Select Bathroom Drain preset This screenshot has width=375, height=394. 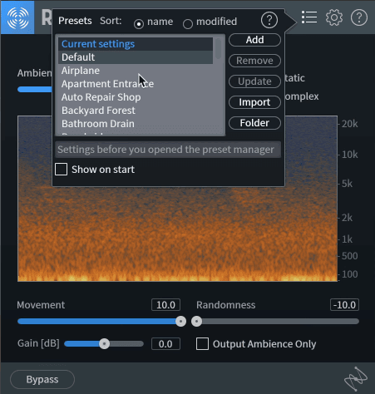(x=136, y=124)
